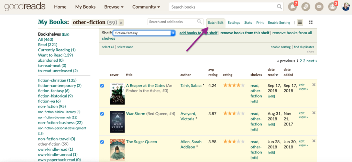The width and height of the screenshot is (352, 162).
Task: Remove the other-fiction shelf filter X
Action: pos(121,23)
